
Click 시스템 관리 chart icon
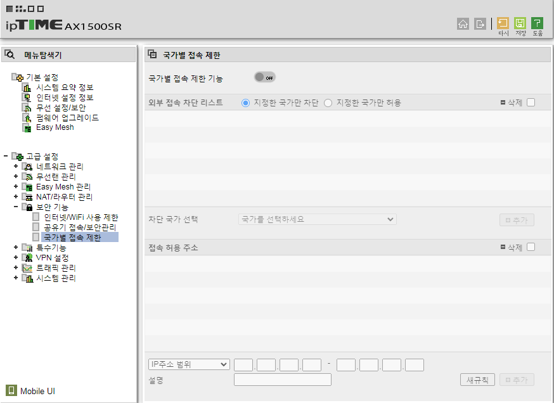27,278
